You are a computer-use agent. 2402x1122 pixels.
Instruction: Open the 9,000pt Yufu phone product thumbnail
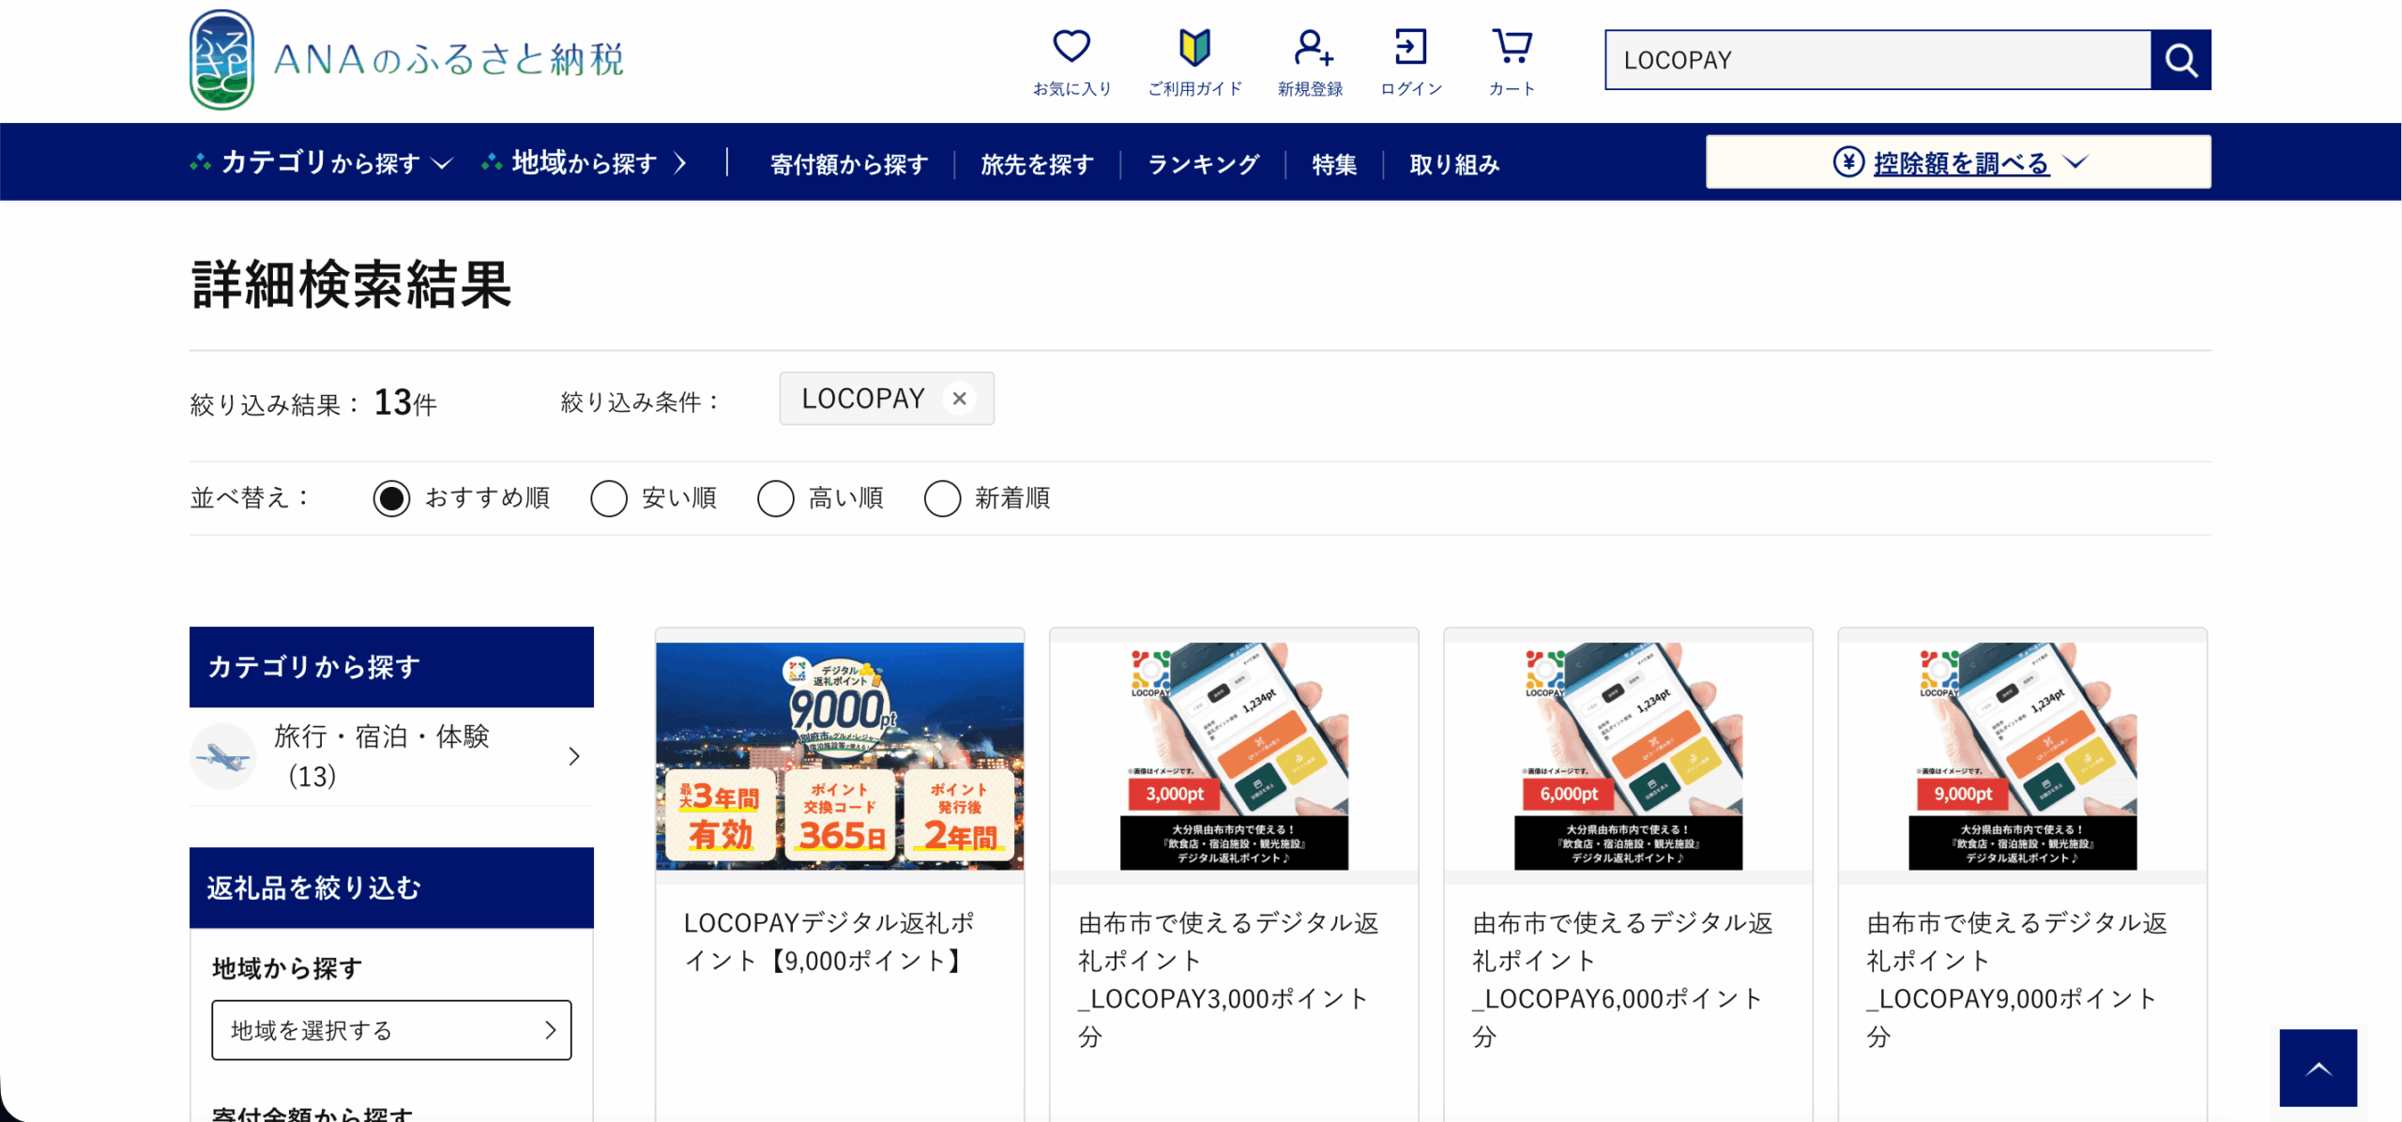(2022, 756)
